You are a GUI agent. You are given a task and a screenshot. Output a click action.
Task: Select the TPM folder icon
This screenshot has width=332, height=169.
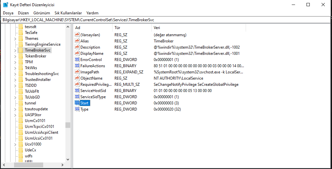pos(21,62)
